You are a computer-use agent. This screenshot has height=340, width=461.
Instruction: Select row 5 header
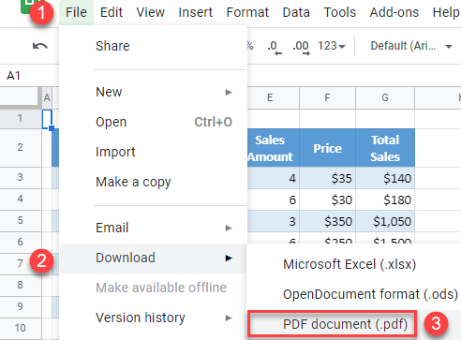pos(21,221)
